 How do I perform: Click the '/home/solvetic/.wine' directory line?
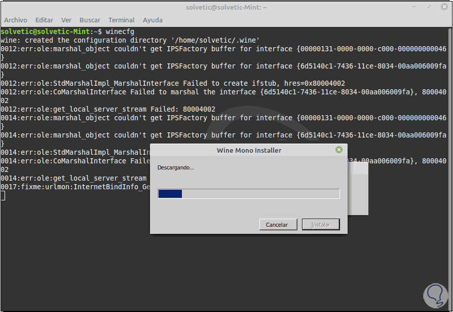click(x=130, y=40)
